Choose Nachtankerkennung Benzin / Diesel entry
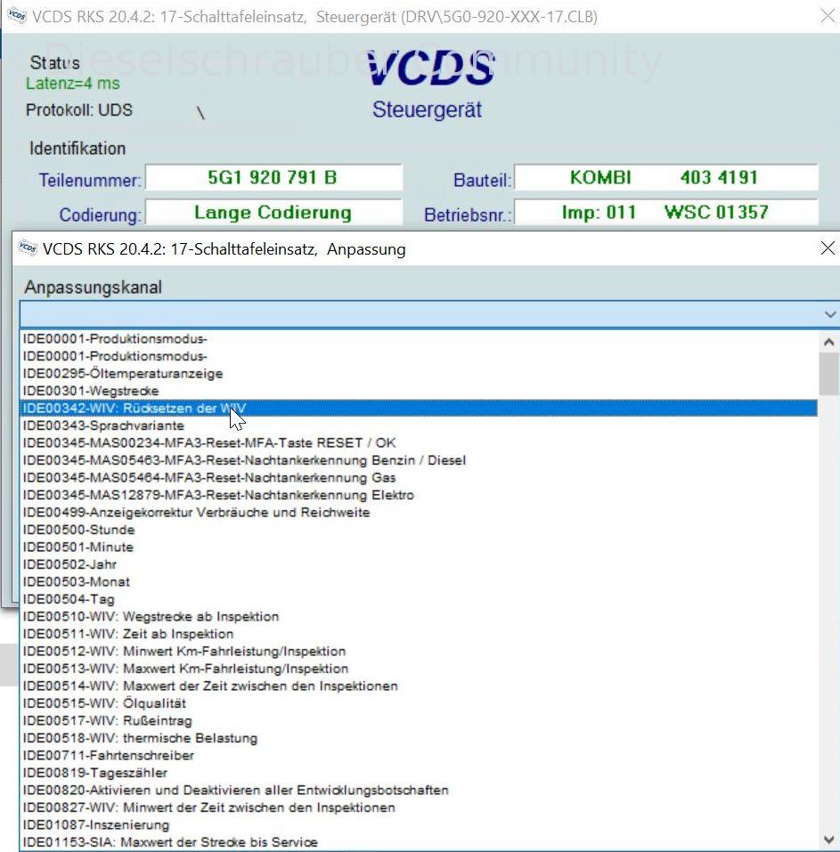This screenshot has width=840, height=852. [419, 460]
